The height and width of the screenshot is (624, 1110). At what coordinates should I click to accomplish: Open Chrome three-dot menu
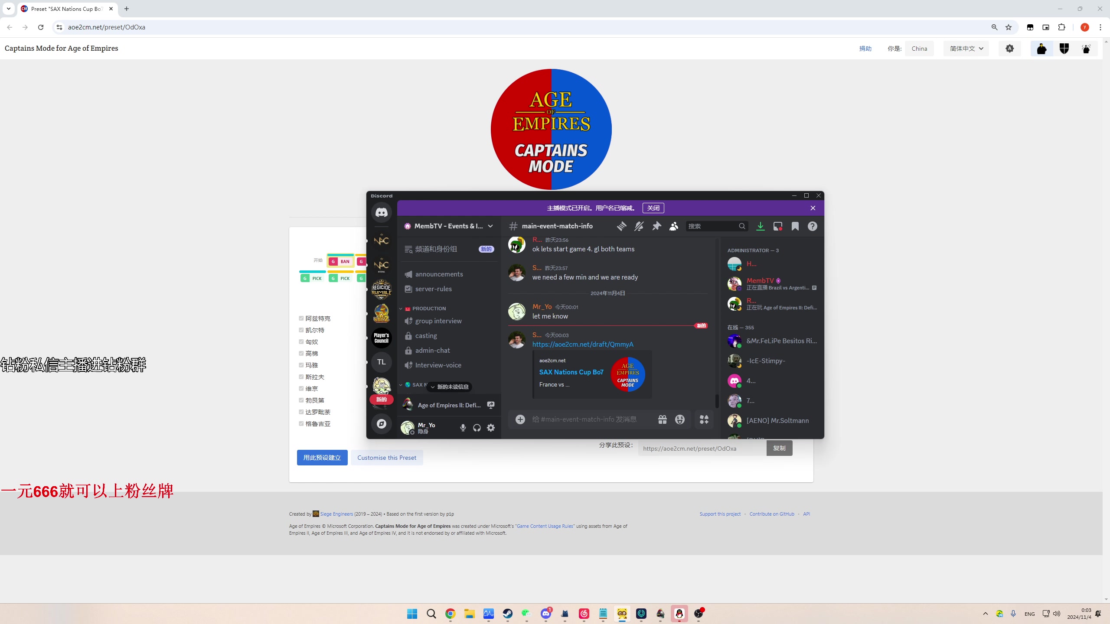[x=1100, y=27]
